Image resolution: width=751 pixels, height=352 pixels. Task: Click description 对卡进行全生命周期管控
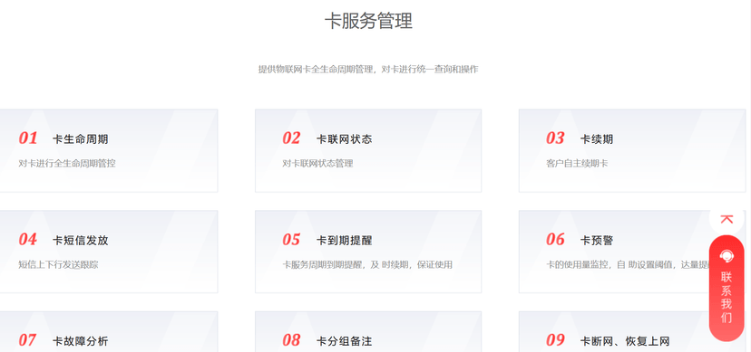tap(67, 164)
